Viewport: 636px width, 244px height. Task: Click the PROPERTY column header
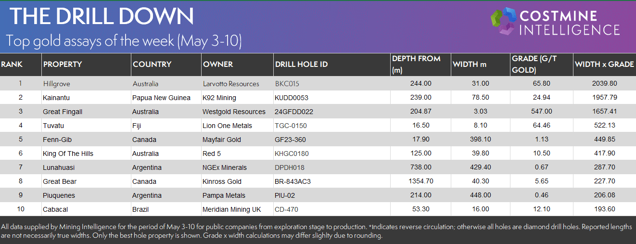63,64
